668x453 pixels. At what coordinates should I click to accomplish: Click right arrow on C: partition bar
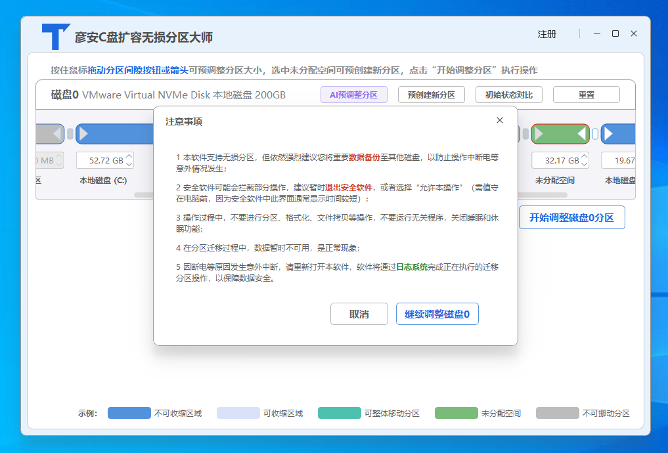click(x=84, y=134)
